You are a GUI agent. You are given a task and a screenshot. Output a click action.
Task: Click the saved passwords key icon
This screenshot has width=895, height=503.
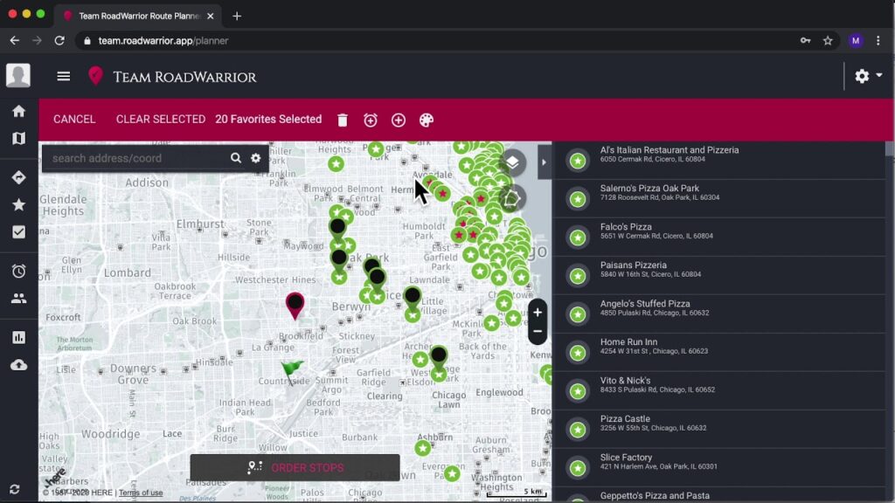805,40
